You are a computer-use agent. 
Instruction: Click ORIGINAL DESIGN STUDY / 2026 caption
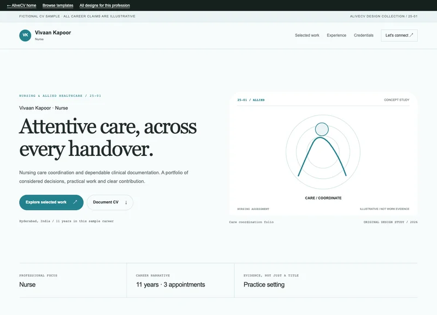[391, 222]
